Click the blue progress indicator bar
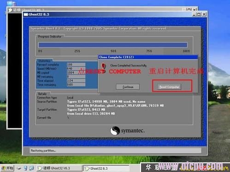 point(113,45)
